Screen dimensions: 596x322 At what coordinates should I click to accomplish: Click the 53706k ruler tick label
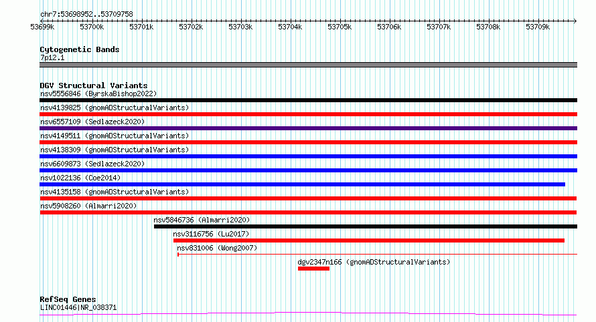point(389,27)
